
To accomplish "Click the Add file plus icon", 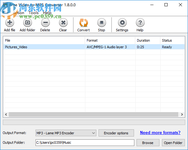I will pos(10,23).
